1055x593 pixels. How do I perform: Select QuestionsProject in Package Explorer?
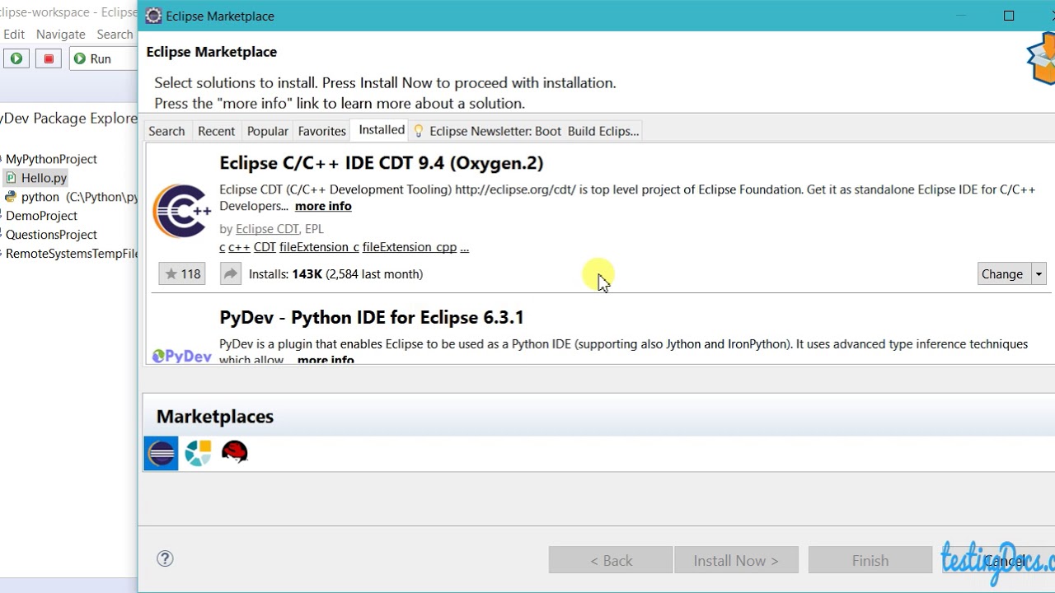[51, 235]
